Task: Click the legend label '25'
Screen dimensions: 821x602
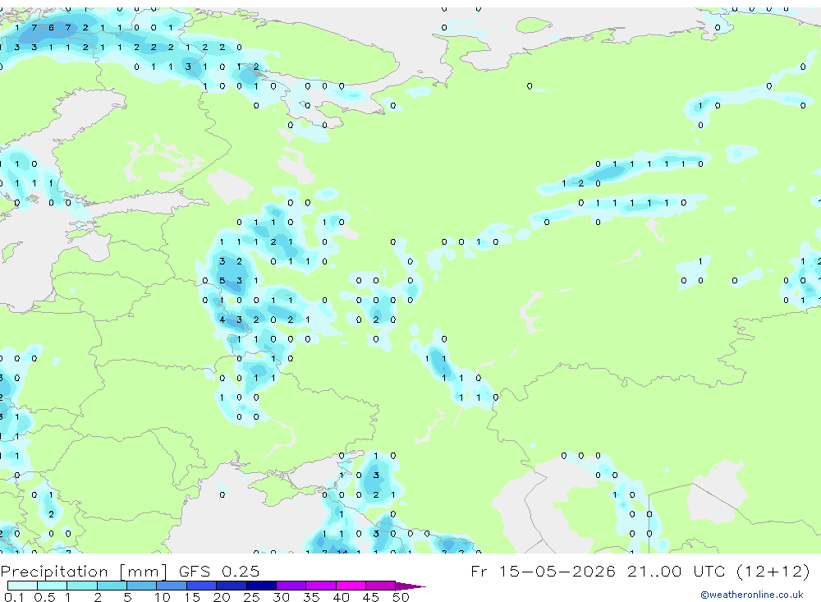Action: point(252,597)
